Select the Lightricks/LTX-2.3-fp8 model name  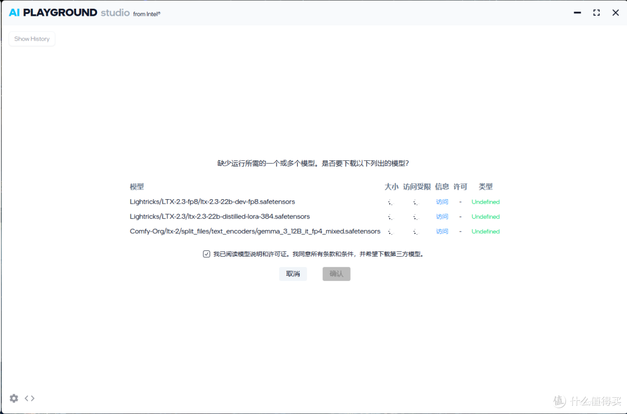tap(212, 202)
